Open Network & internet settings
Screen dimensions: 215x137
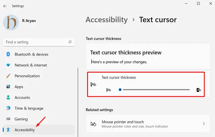(x=31, y=65)
